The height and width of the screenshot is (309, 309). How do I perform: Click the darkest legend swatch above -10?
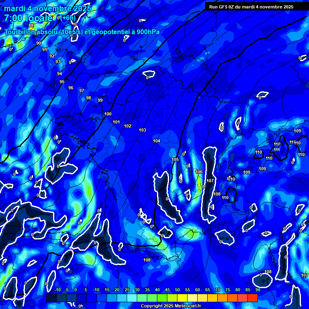(51, 298)
